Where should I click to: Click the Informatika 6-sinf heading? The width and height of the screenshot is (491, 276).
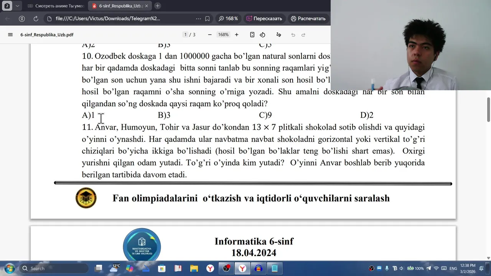[254, 242]
